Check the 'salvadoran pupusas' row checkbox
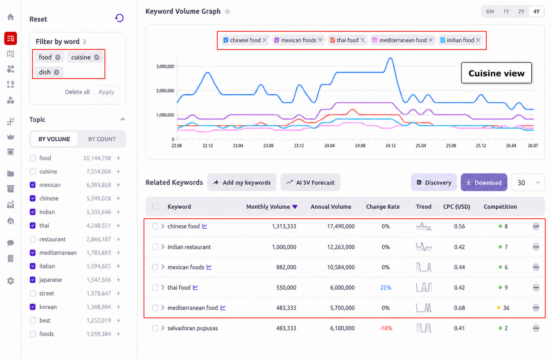 pos(155,328)
